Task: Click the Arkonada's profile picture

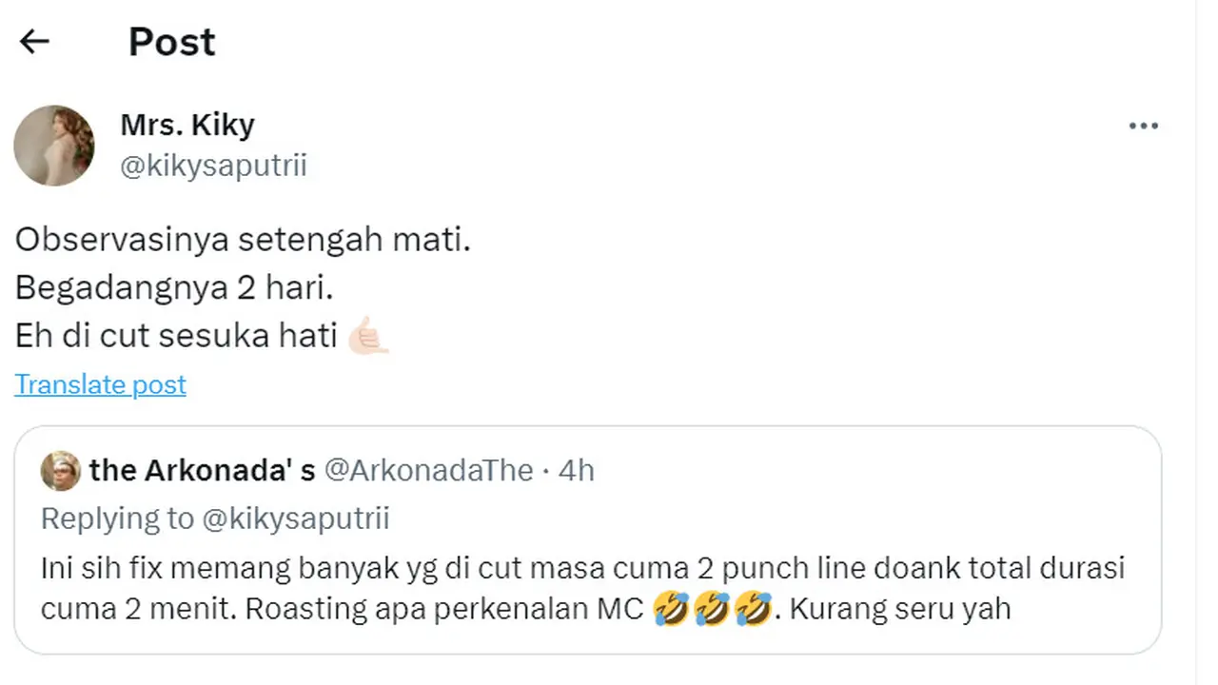Action: point(60,470)
